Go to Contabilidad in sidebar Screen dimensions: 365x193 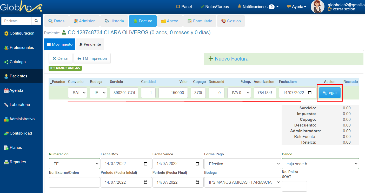[x=21, y=133]
